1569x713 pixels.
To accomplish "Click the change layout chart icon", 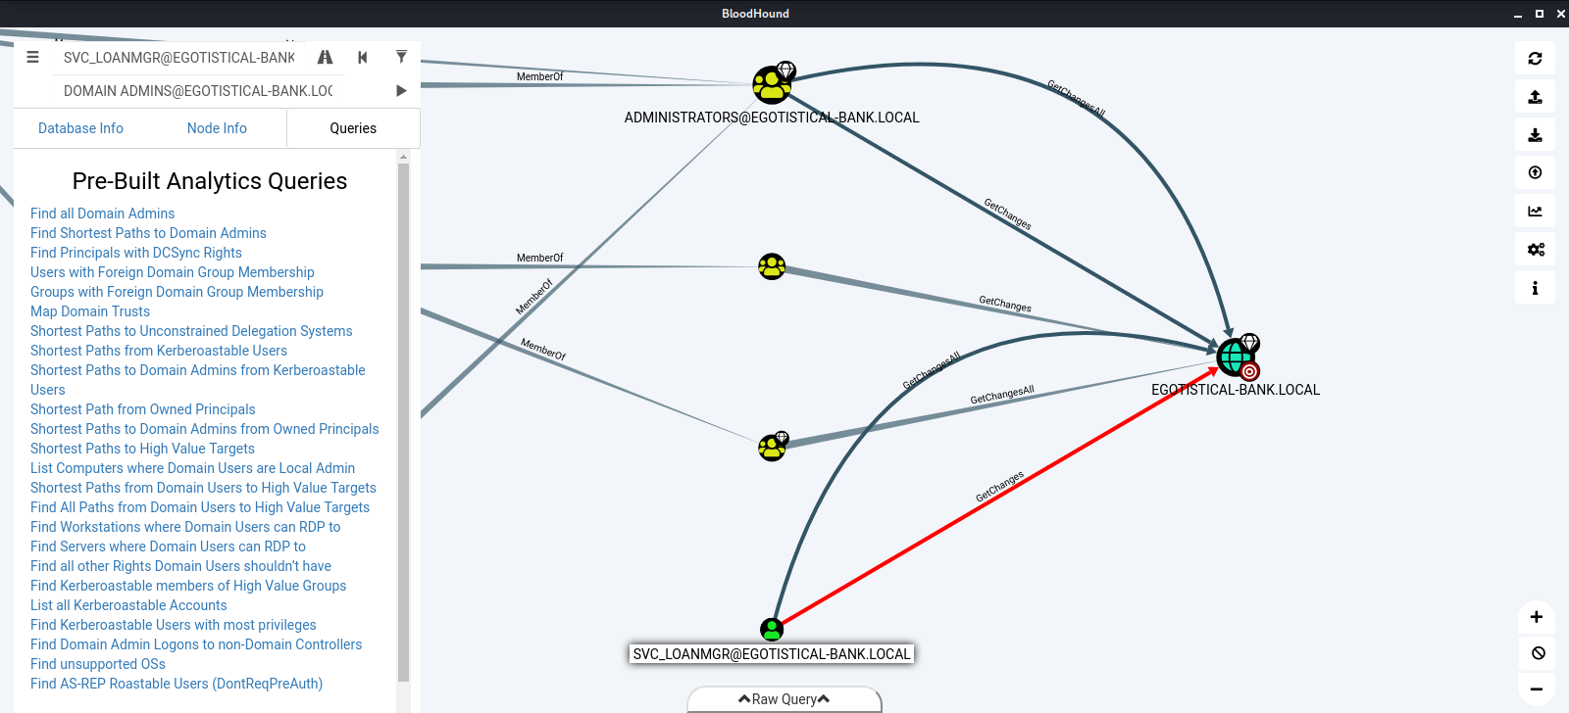I will tap(1535, 211).
